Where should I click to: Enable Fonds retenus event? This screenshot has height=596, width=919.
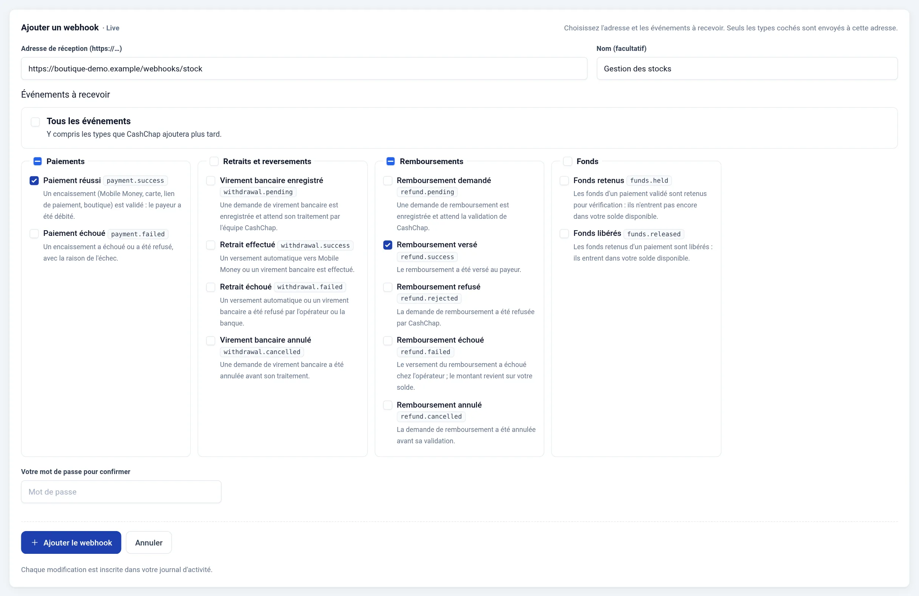[564, 180]
